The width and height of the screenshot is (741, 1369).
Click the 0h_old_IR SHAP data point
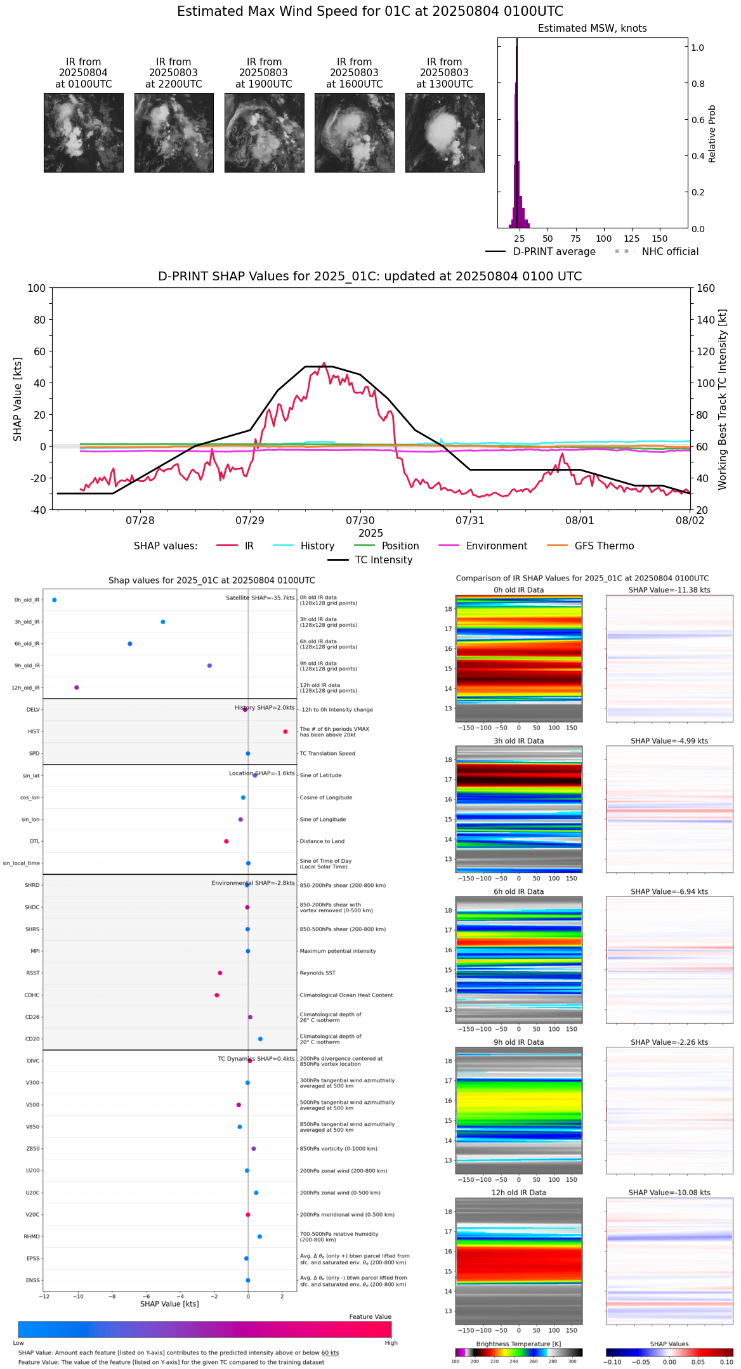[55, 599]
